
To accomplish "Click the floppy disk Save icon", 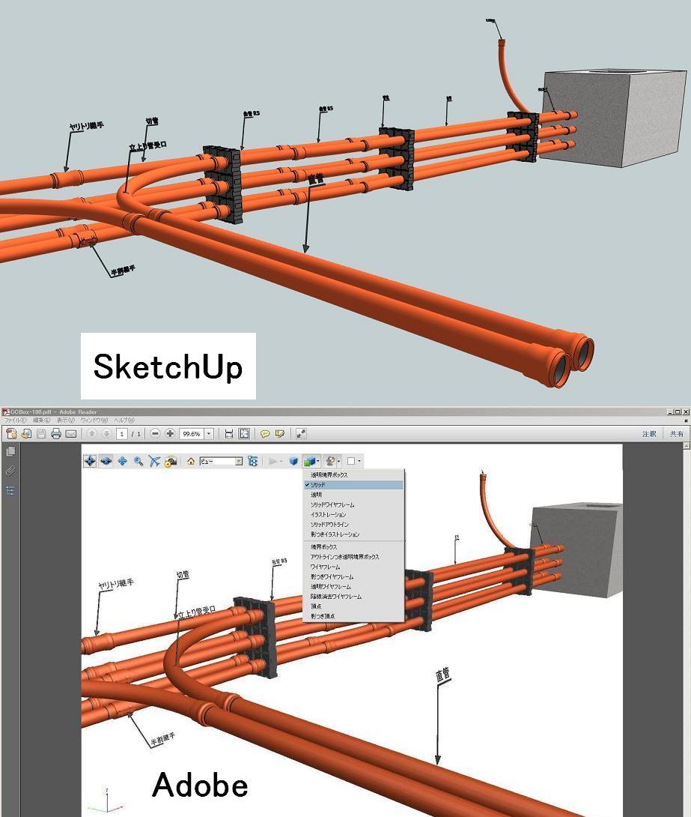I will point(41,433).
